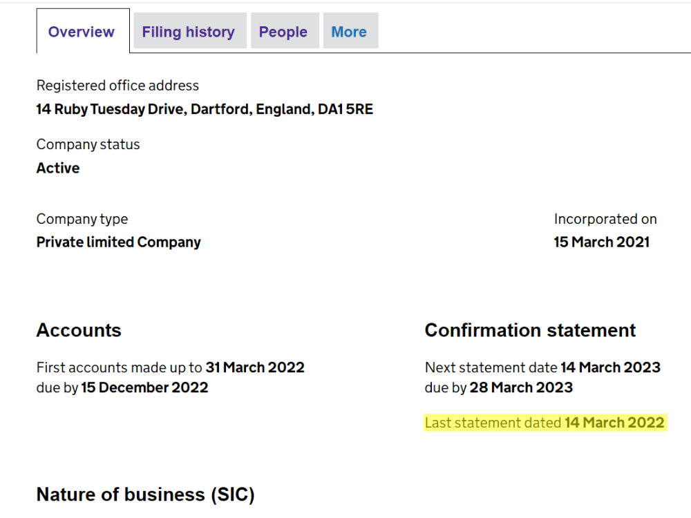
Task: Click the Company type label
Action: click(82, 219)
